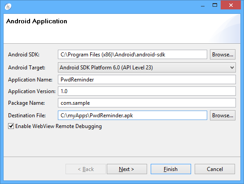Cancel the Android Application wizard

click(x=215, y=169)
